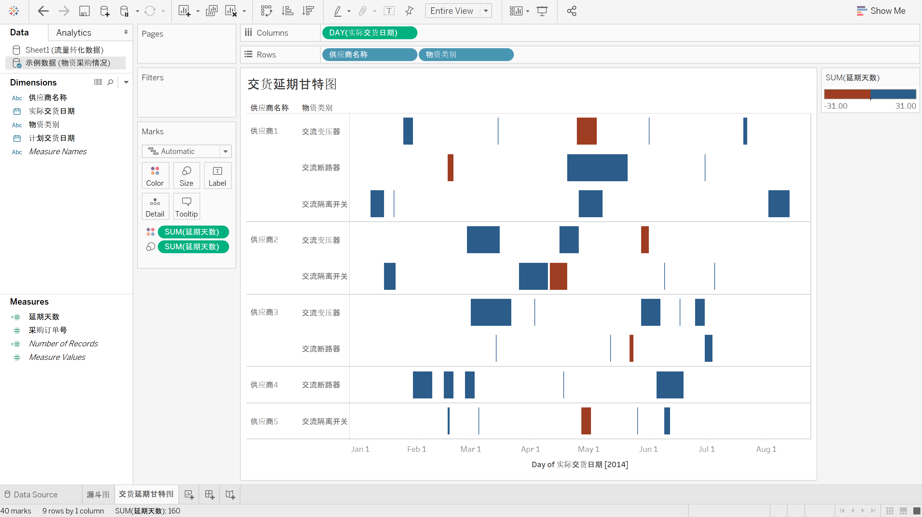Switch to the Analytics tab
Viewport: 922px width, 517px height.
tap(74, 32)
